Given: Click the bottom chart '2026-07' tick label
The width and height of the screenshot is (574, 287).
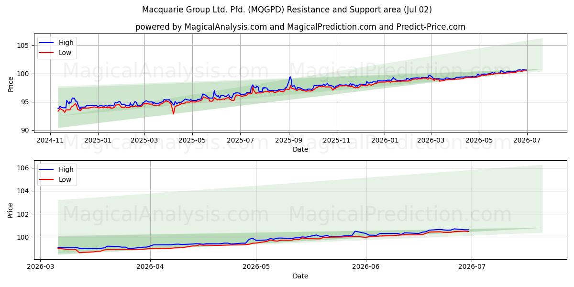Looking at the screenshot, I should click(472, 266).
